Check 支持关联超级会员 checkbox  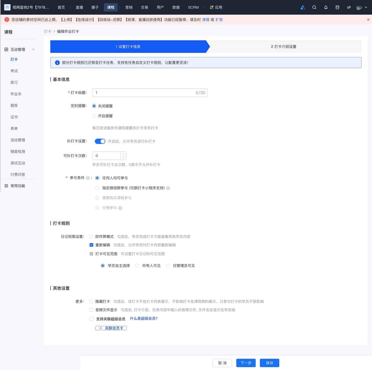[91, 319]
